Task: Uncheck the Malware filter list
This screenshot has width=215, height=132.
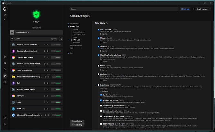Action: point(99,38)
